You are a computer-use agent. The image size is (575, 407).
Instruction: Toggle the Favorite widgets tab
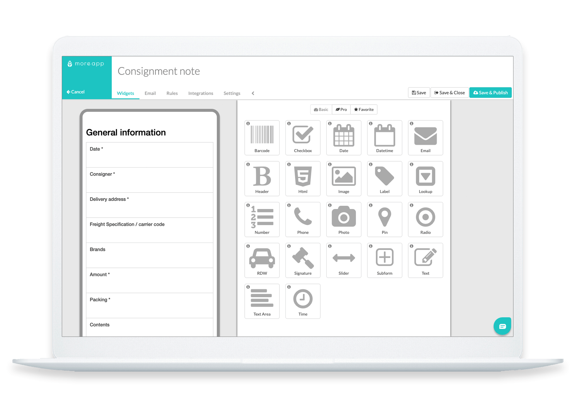(365, 109)
